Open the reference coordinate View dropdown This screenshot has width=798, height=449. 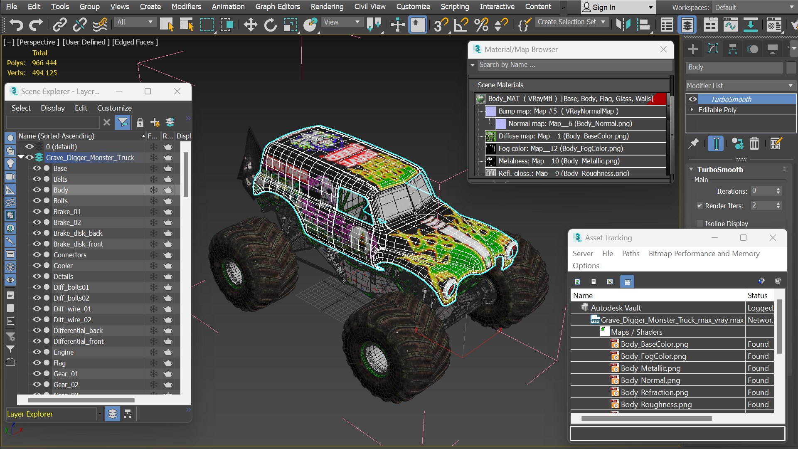342,22
